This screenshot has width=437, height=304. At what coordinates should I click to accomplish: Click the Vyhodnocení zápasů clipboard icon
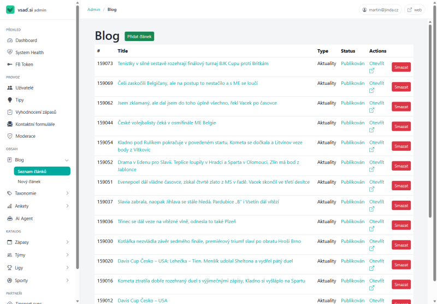(x=10, y=112)
